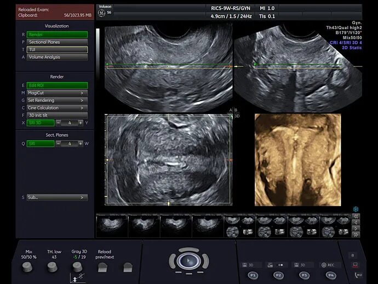Click the 3D Init: tilt button

click(57, 115)
